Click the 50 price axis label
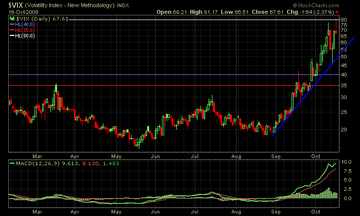Image resolution: width=360 pixels, height=216 pixels. click(344, 57)
